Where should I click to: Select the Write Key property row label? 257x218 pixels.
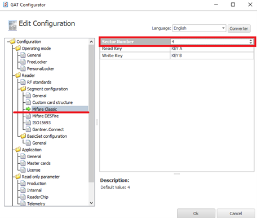coord(112,55)
